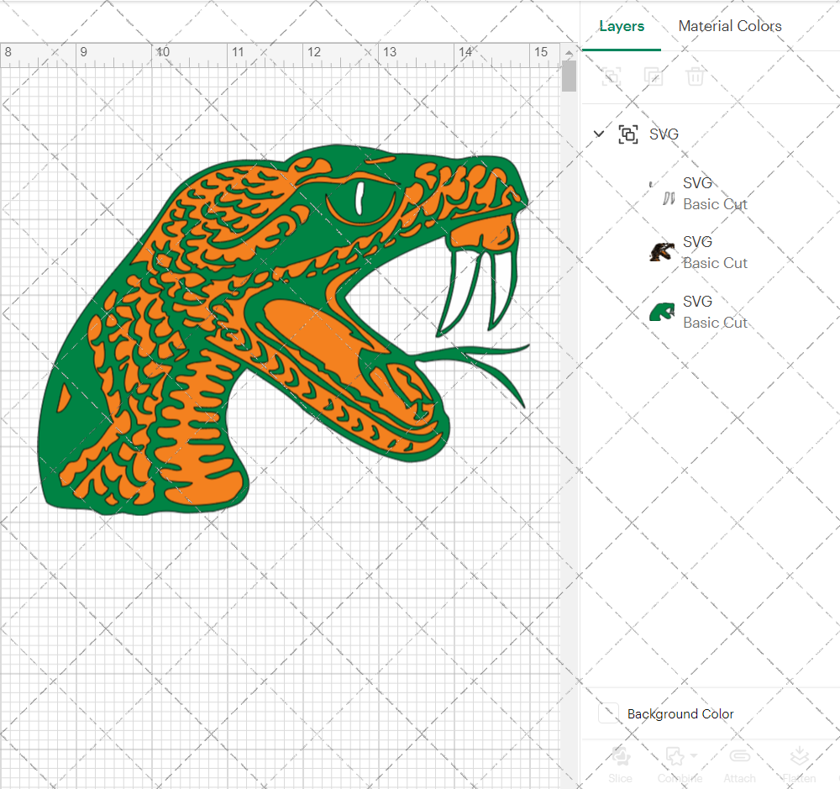Select the orange snake SVG layer thumbnail
Viewport: 840px width, 789px height.
point(662,251)
